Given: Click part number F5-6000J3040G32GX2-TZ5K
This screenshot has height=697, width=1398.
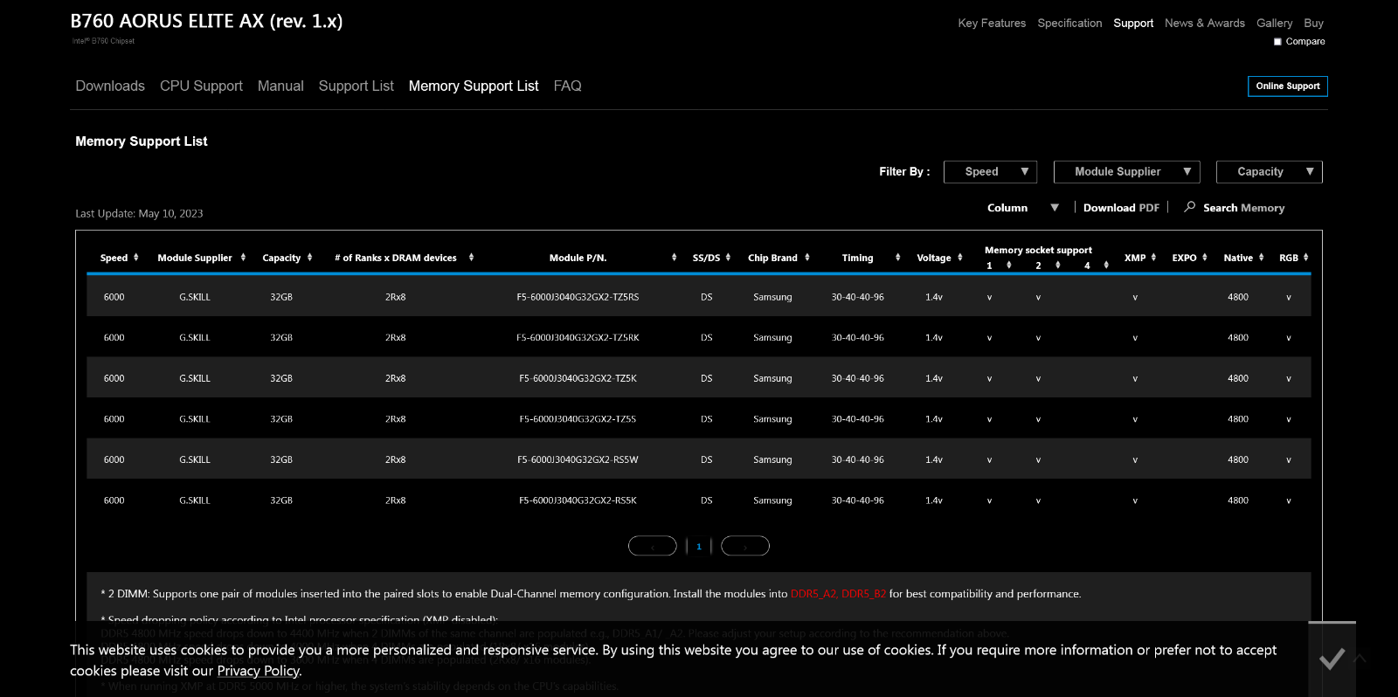Looking at the screenshot, I should [x=578, y=378].
